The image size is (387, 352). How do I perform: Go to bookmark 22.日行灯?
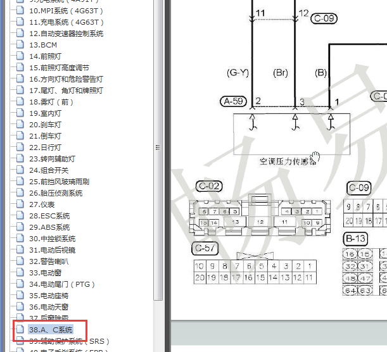tap(45, 148)
